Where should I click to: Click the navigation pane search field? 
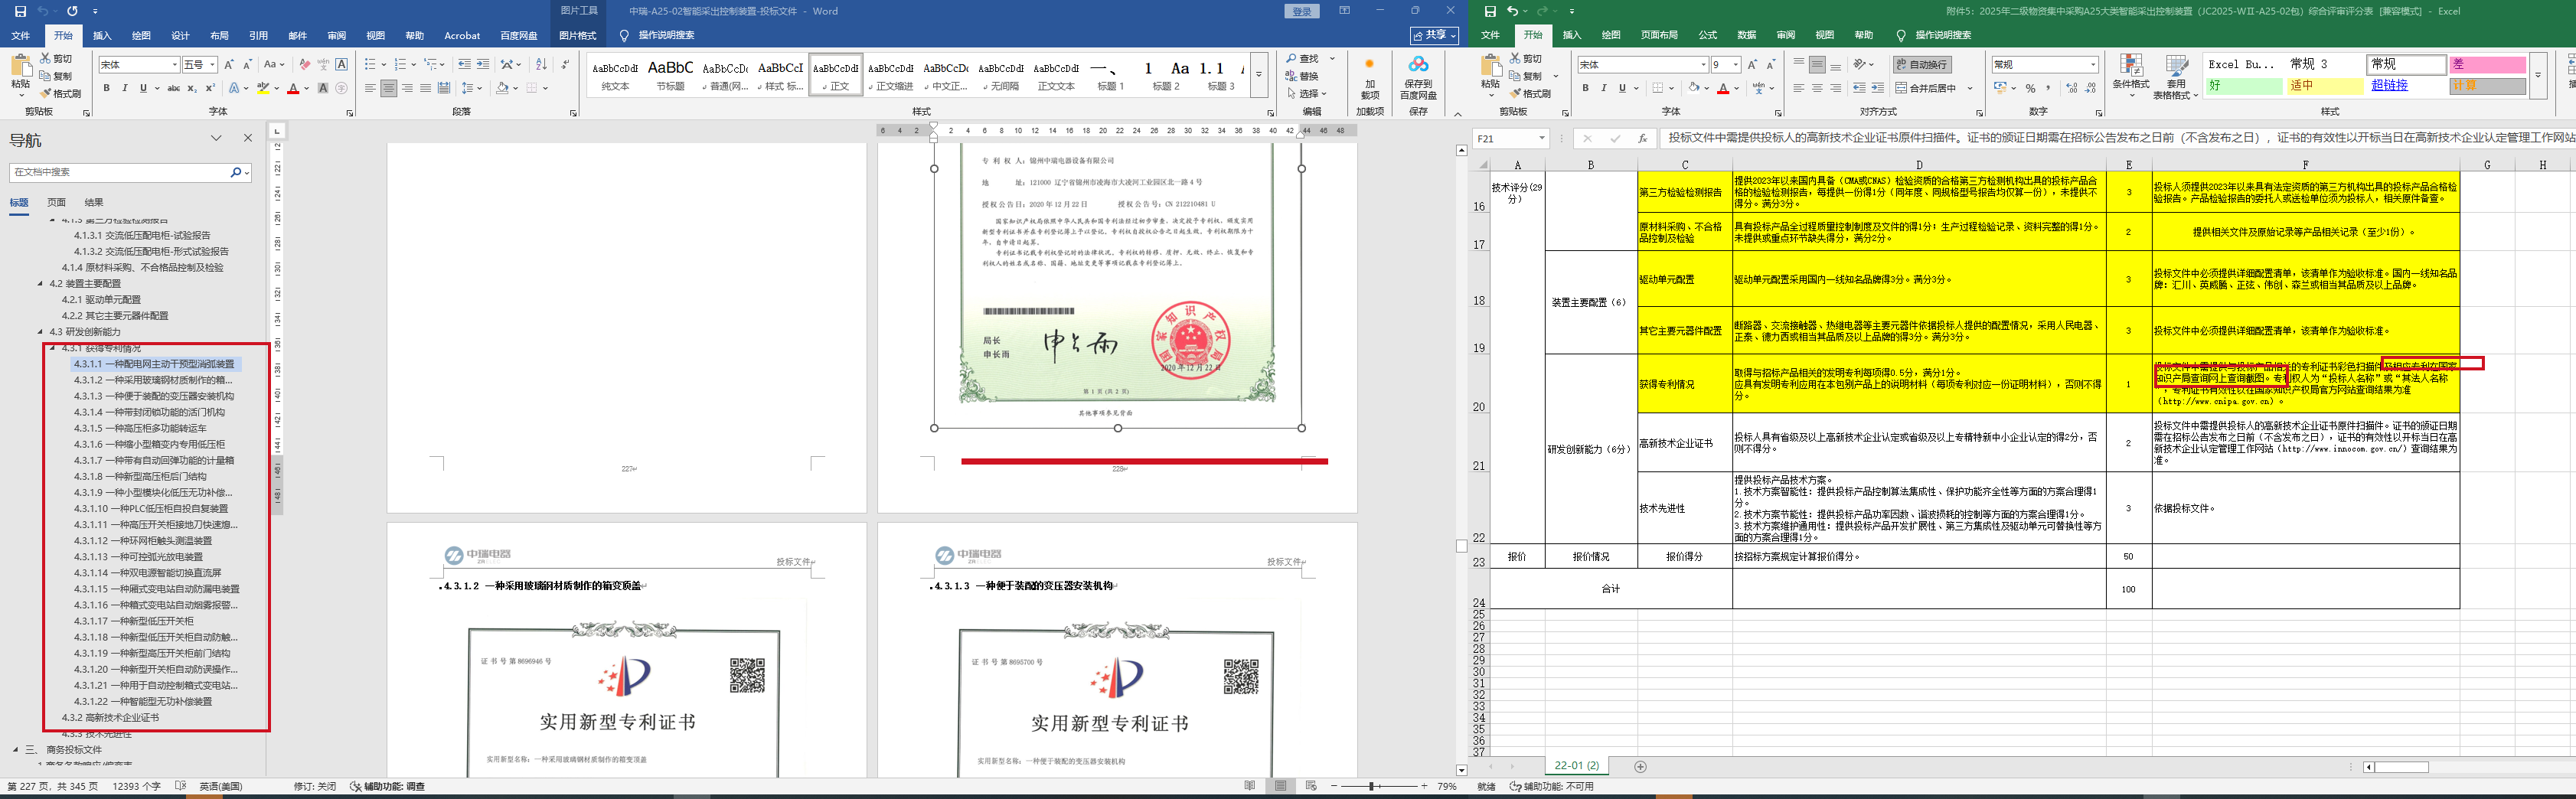(x=120, y=172)
